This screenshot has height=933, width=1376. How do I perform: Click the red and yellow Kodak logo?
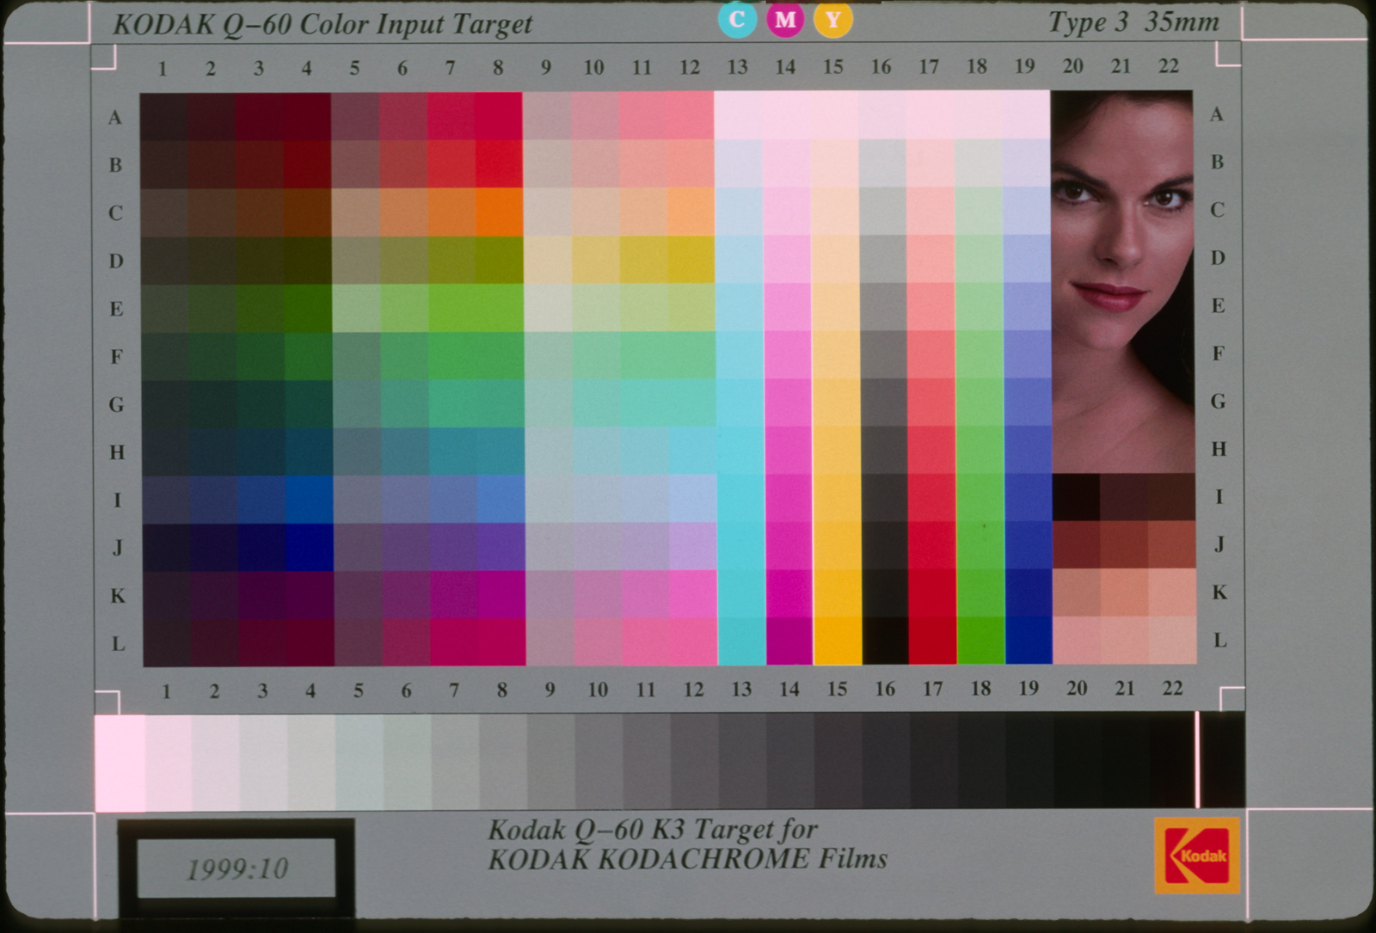point(1196,856)
